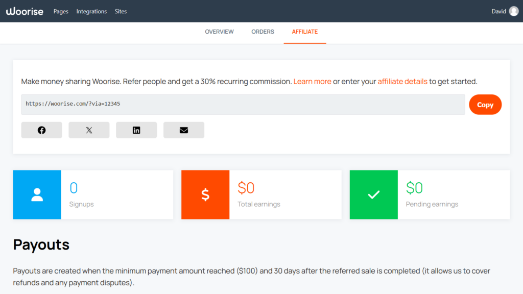
Task: Open the Affiliate tab
Action: (x=305, y=32)
